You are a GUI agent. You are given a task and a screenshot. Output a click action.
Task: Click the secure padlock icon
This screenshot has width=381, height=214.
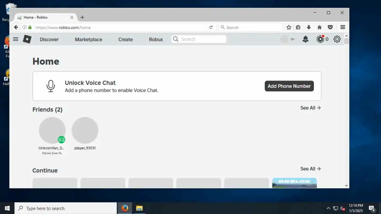point(30,27)
